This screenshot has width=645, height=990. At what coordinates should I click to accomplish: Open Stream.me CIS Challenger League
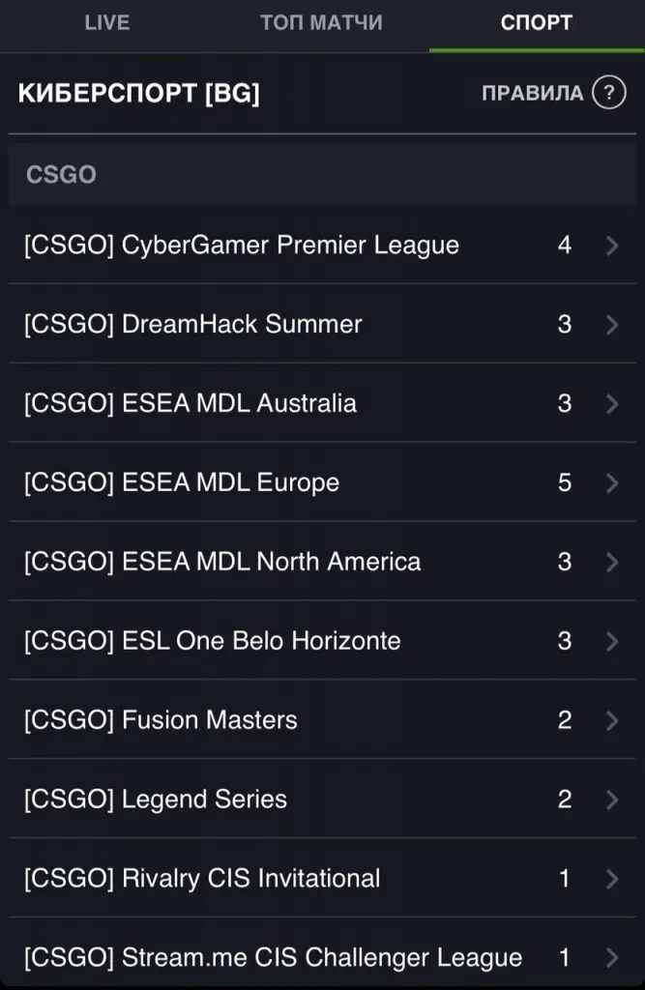(273, 958)
